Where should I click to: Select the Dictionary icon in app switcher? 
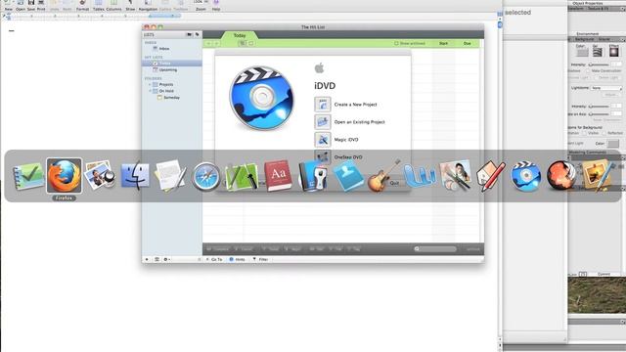pyautogui.click(x=278, y=176)
